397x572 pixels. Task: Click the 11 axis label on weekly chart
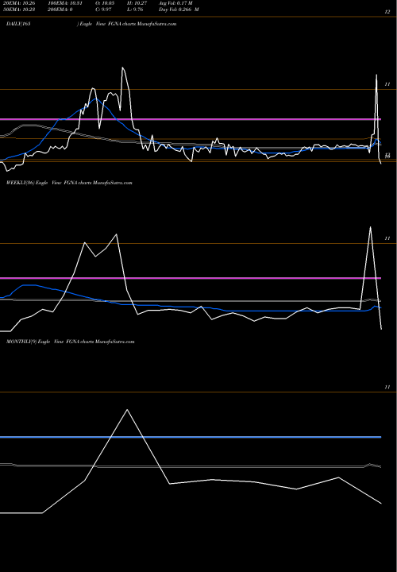[387, 238]
